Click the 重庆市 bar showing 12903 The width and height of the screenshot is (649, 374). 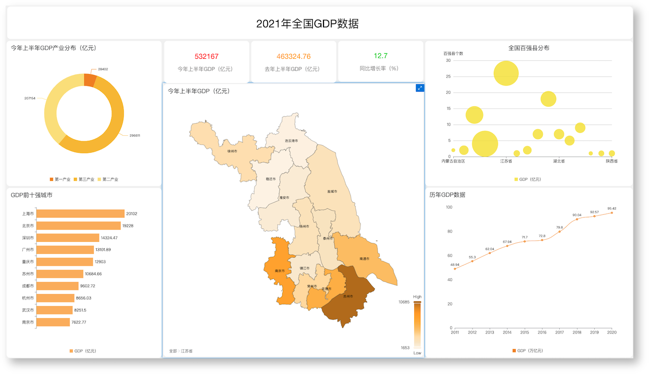click(x=65, y=262)
